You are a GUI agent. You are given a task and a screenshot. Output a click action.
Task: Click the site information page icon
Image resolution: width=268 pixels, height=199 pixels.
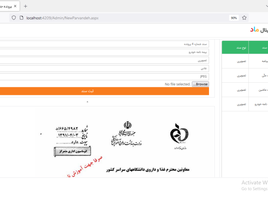(x=21, y=18)
